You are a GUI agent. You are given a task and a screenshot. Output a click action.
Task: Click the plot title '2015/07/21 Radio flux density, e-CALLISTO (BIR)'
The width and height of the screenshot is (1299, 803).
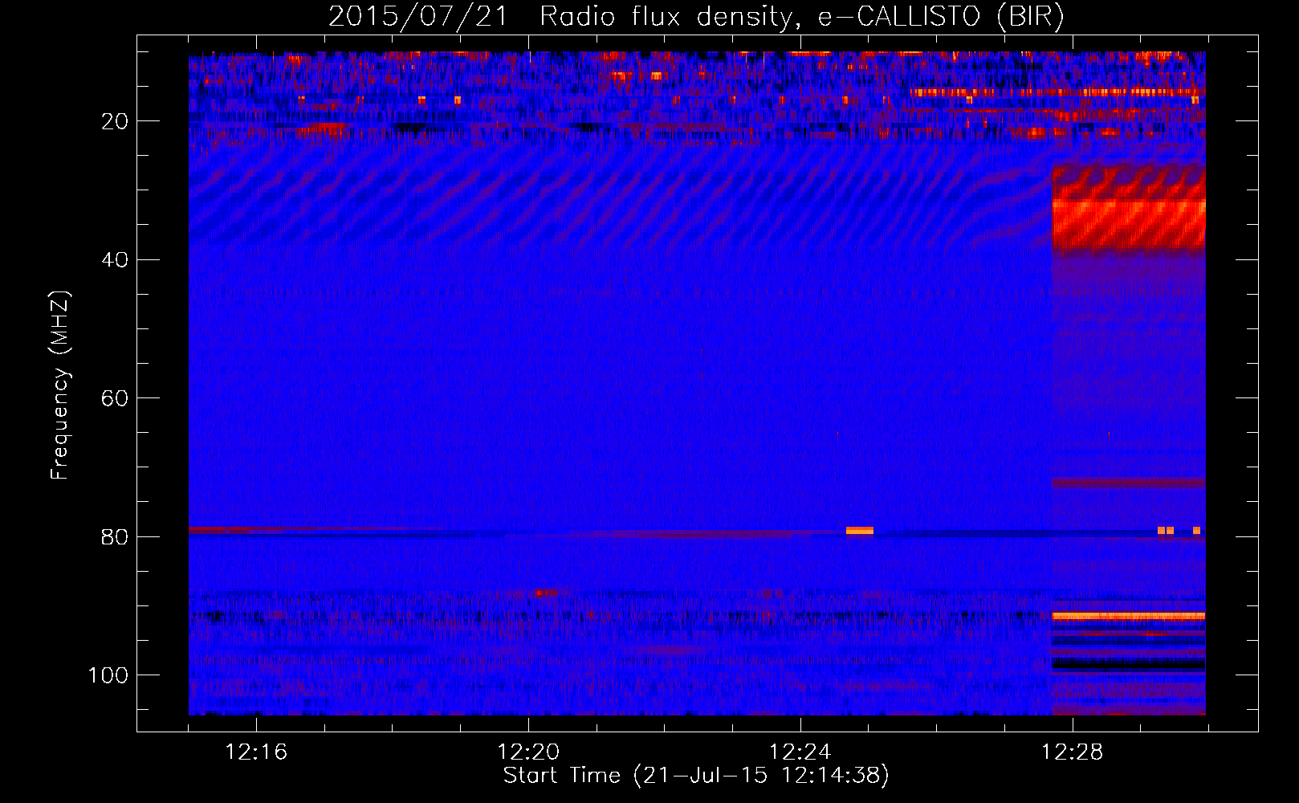click(696, 16)
